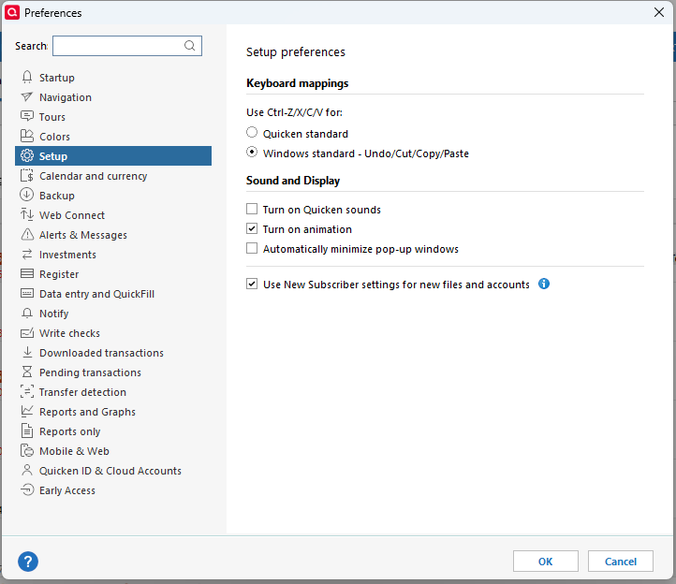The height and width of the screenshot is (584, 676).
Task: Open help via the blue question mark icon
Action: tap(28, 562)
